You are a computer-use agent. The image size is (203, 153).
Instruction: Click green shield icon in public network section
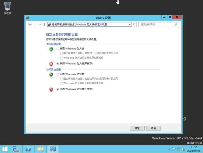pos(51,75)
